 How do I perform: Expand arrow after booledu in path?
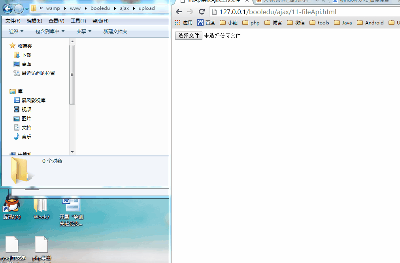pyautogui.click(x=115, y=8)
